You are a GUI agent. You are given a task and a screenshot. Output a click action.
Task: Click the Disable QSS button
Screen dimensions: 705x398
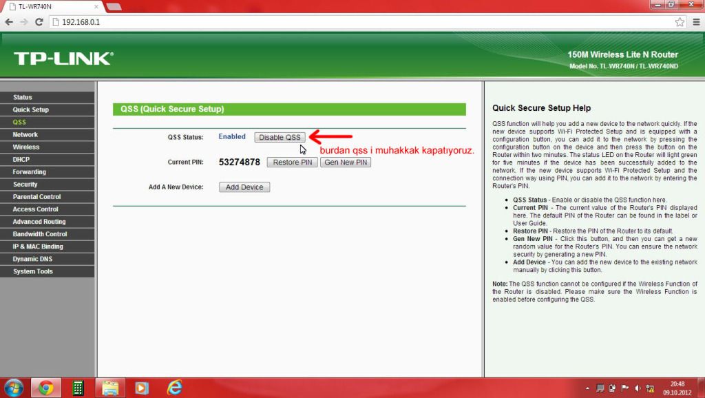pyautogui.click(x=280, y=137)
